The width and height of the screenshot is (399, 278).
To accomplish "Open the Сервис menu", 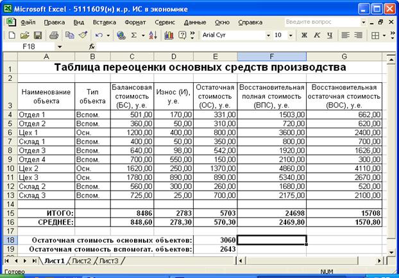I will [165, 22].
